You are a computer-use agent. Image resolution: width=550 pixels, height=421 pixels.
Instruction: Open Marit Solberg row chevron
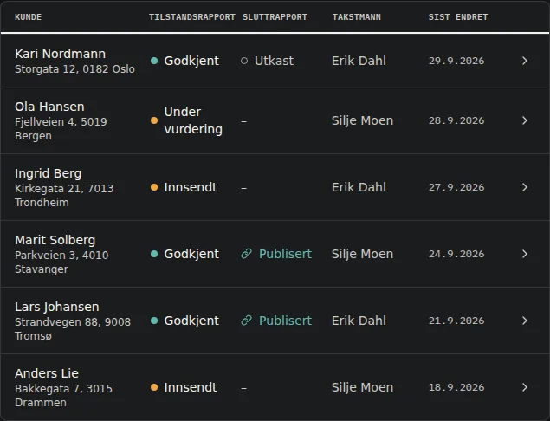click(524, 254)
